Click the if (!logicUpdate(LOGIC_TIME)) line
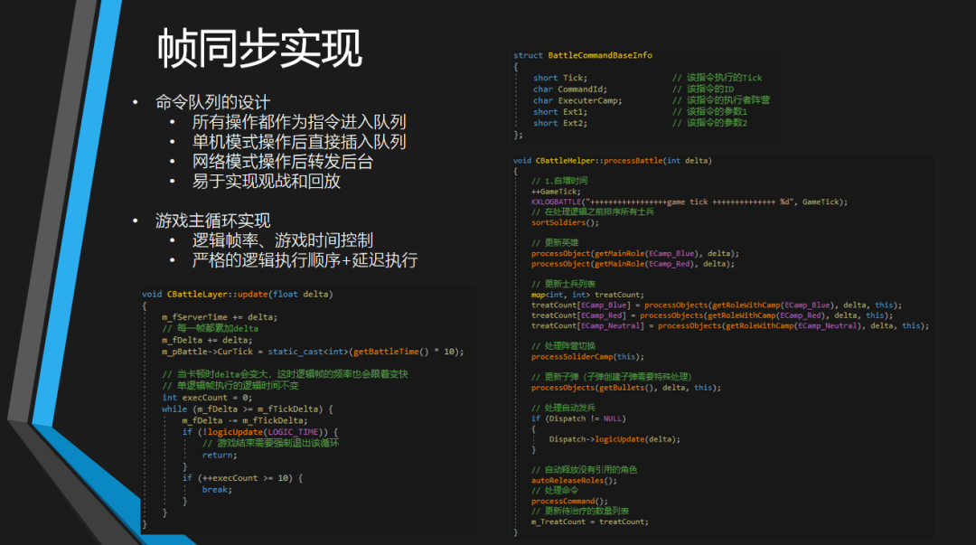Image resolution: width=976 pixels, height=545 pixels. pos(260,432)
